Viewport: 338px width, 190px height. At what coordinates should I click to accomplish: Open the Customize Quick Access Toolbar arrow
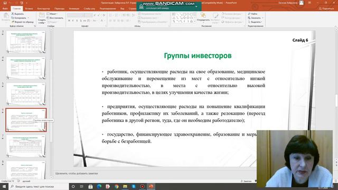tap(27, 3)
